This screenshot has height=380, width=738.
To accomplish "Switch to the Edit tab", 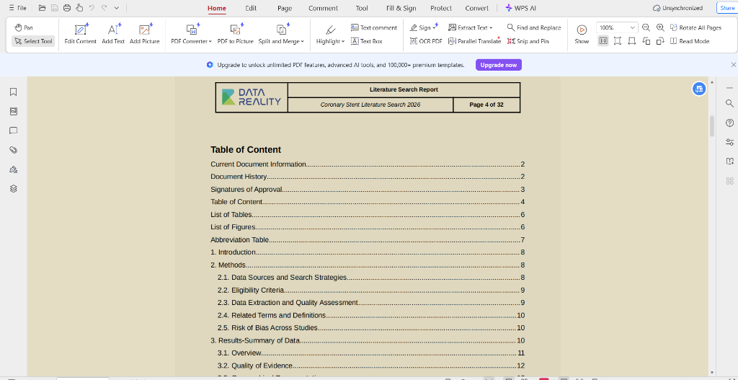I will coord(251,8).
